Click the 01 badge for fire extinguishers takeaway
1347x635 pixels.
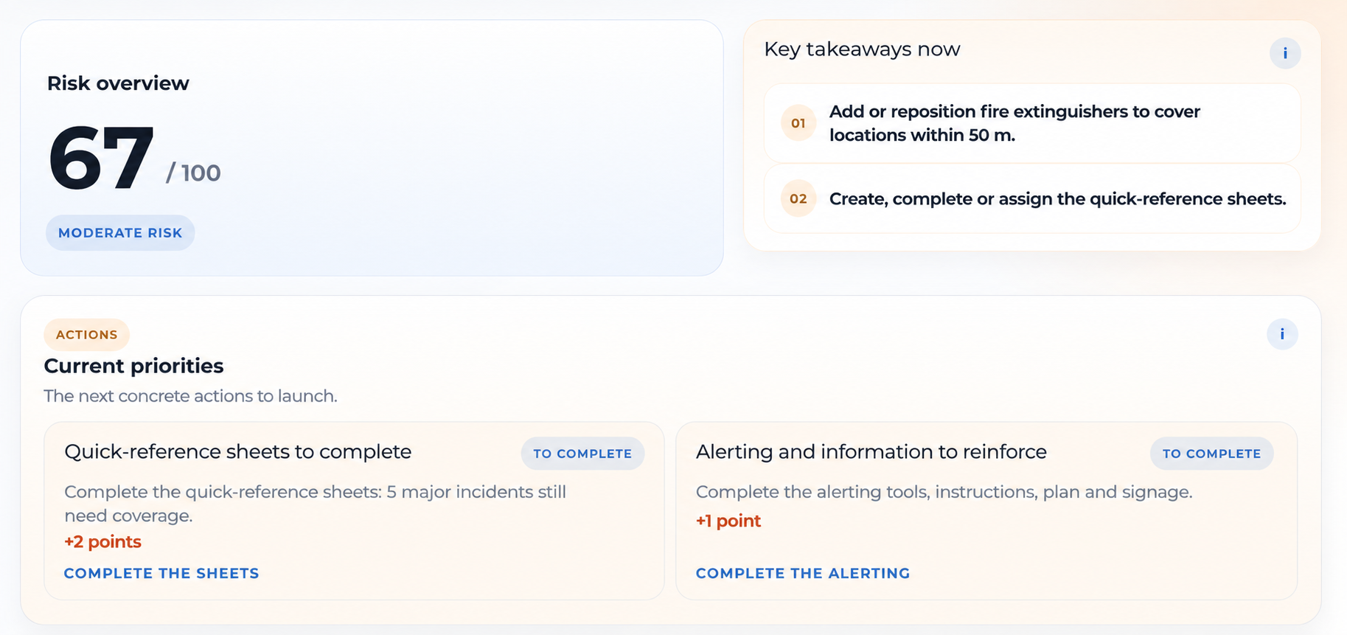pyautogui.click(x=798, y=123)
